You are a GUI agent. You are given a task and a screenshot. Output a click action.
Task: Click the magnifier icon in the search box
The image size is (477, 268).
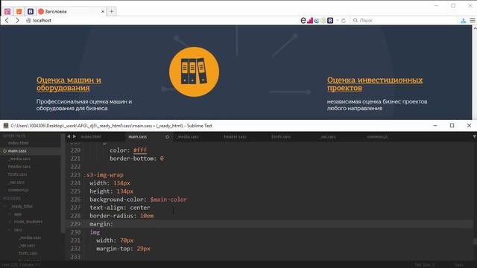[x=356, y=20]
